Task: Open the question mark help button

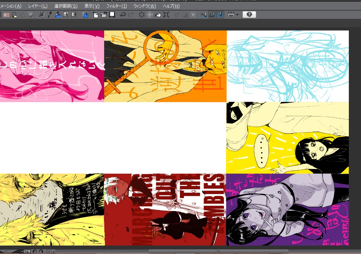Action: [249, 15]
